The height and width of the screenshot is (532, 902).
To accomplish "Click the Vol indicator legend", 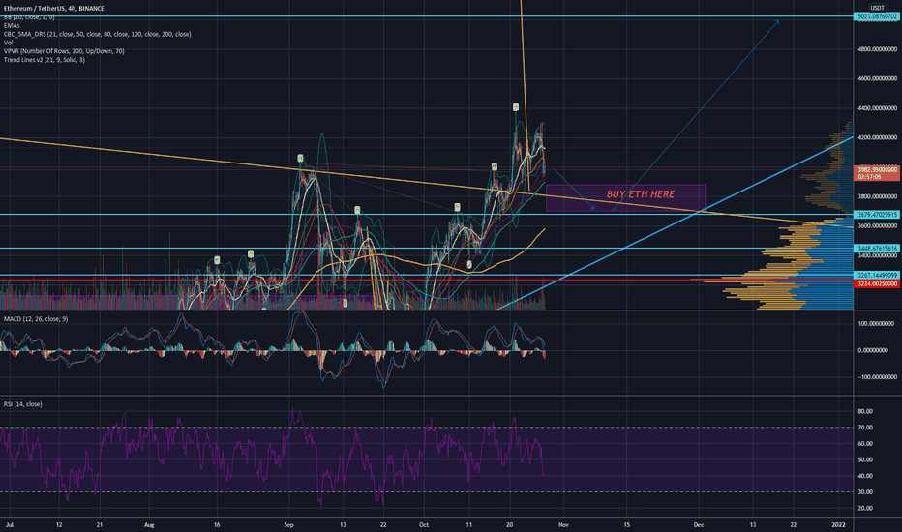I will pos(8,43).
